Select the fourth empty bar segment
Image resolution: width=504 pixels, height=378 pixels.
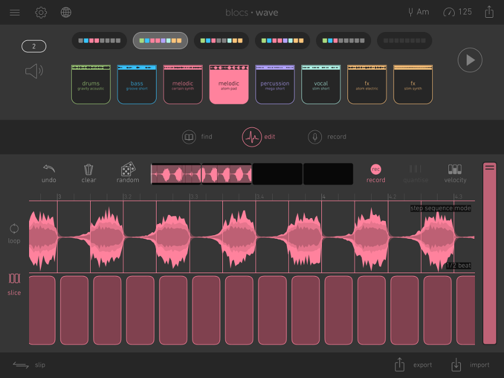328,174
